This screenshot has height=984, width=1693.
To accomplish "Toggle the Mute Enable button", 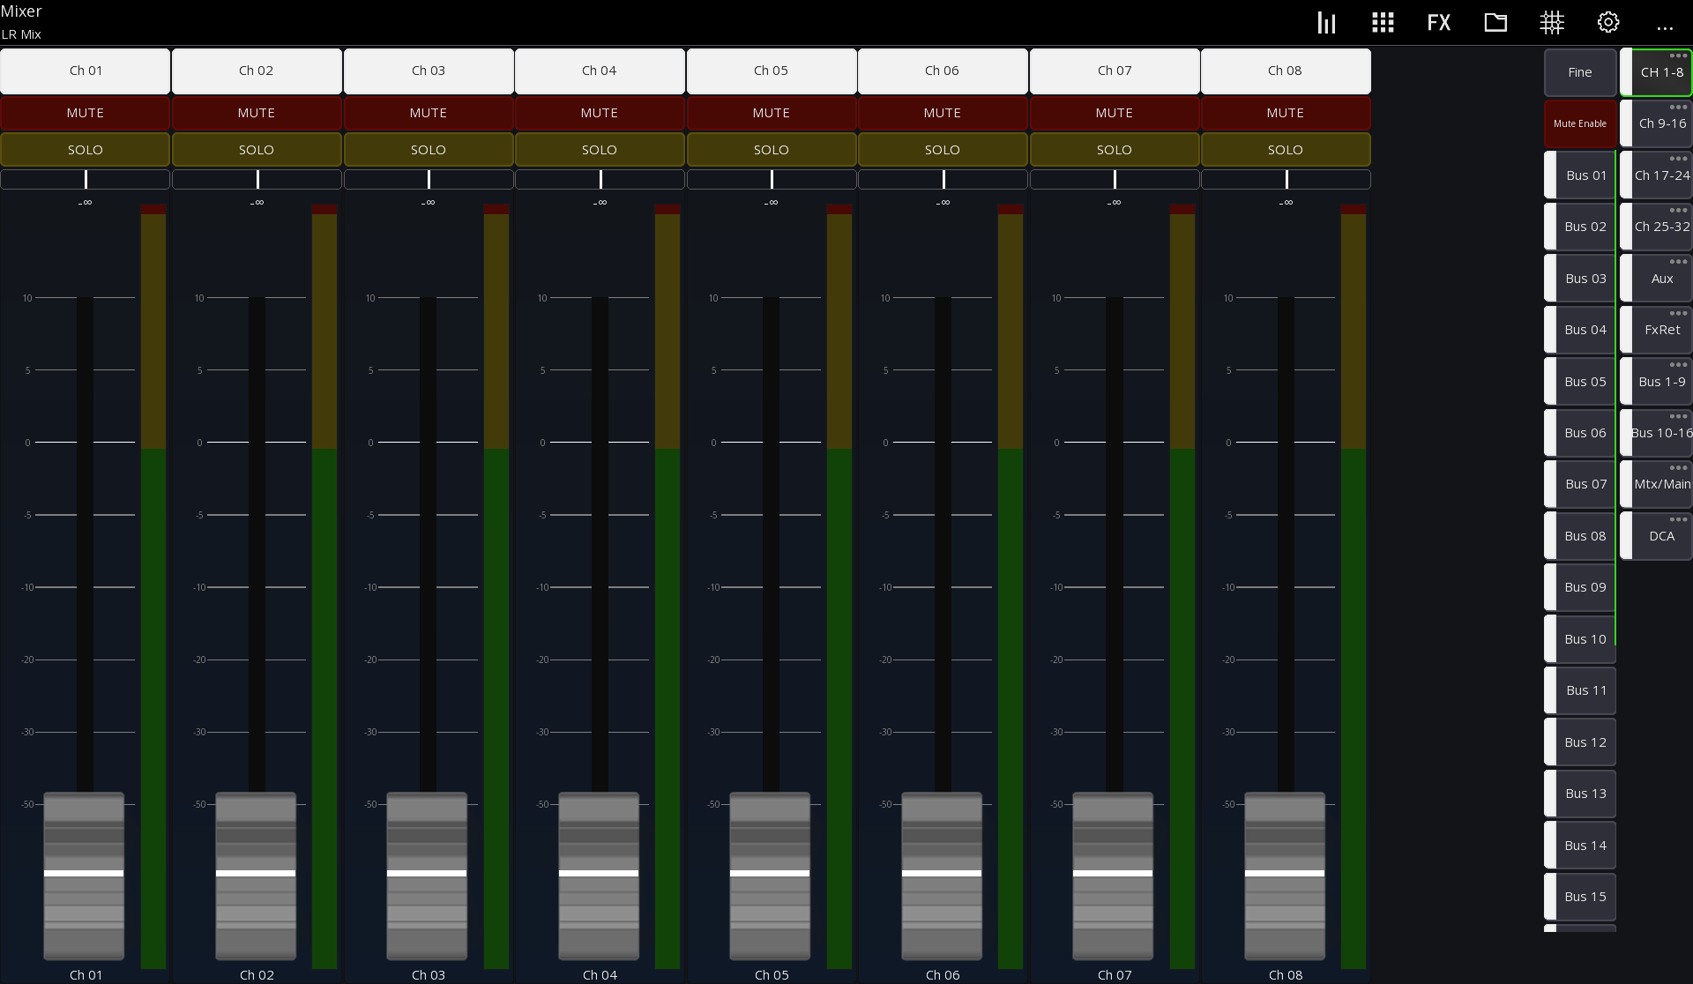I will [1580, 123].
